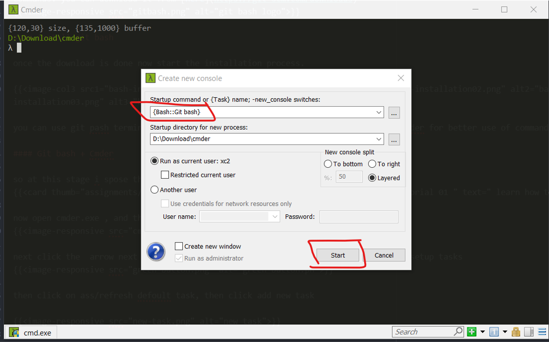Click the active console number icon
Screen dimensions: 549x342
click(x=494, y=331)
